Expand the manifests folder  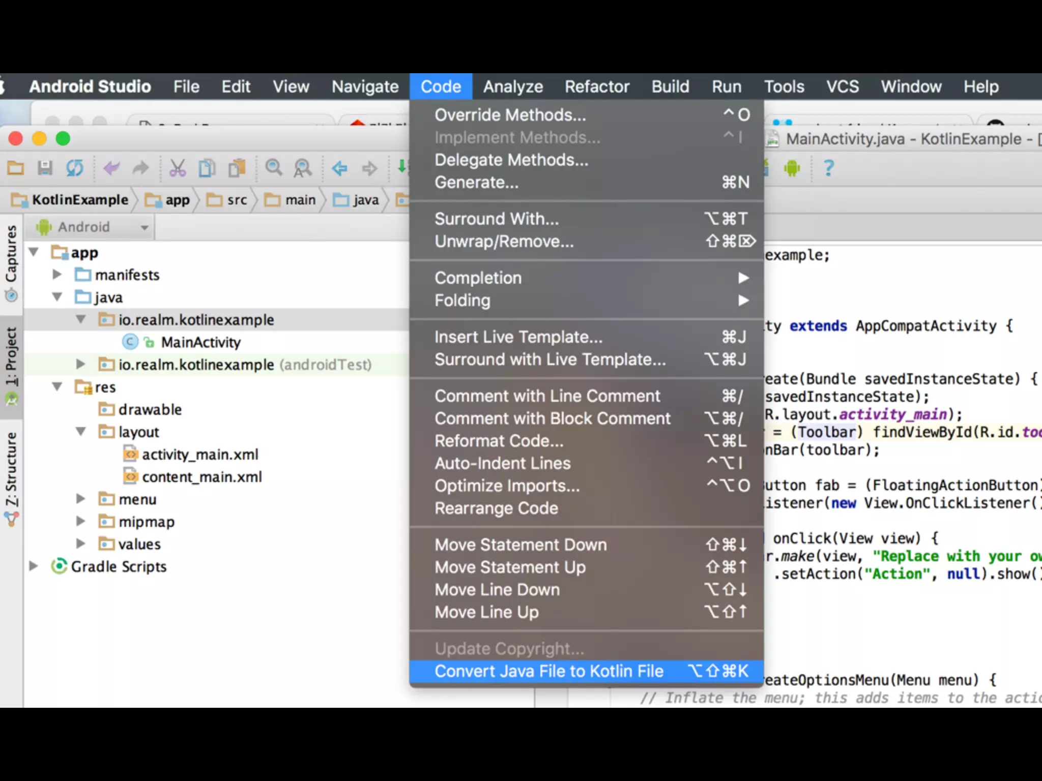point(57,275)
